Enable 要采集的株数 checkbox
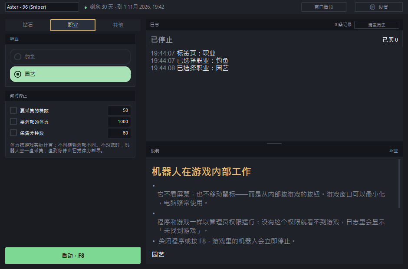Viewport: 408px width, 269px height. (x=13, y=110)
